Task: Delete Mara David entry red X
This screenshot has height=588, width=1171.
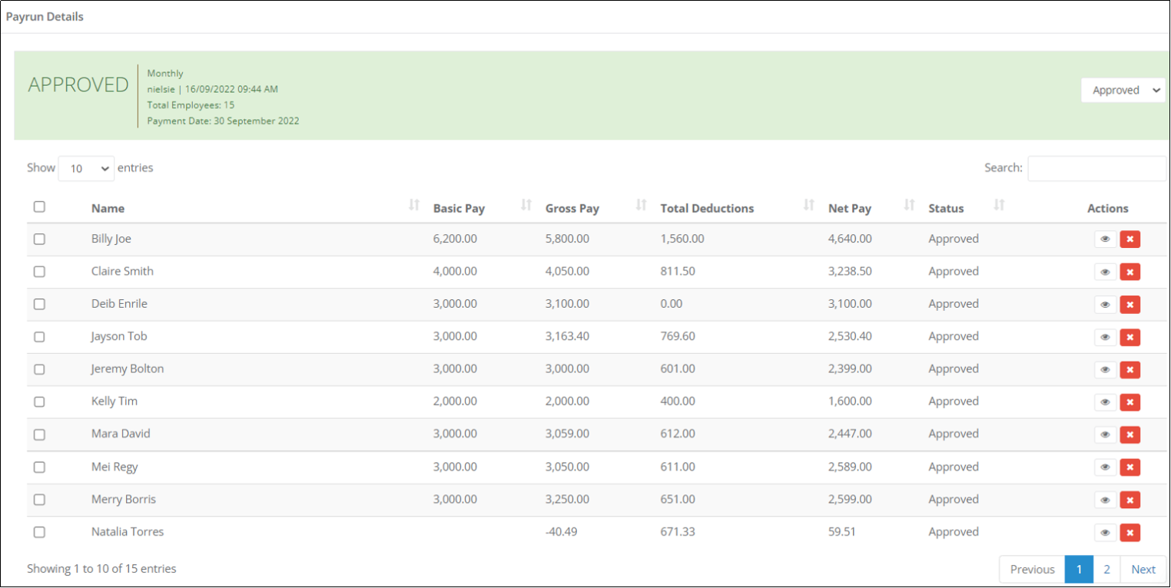Action: [1130, 434]
